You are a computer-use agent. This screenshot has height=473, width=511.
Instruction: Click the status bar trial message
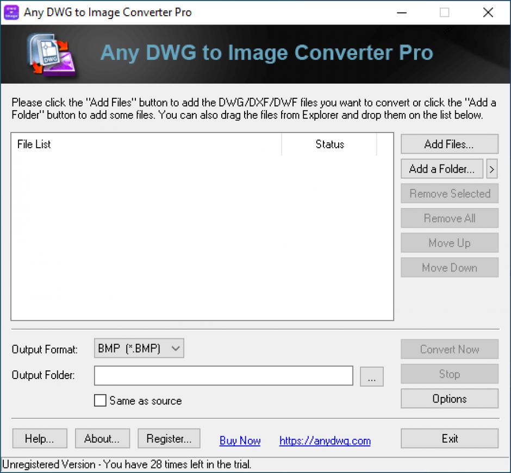[127, 464]
